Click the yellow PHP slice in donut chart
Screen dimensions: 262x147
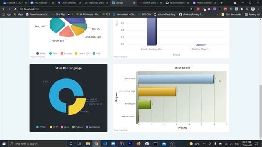click(77, 107)
